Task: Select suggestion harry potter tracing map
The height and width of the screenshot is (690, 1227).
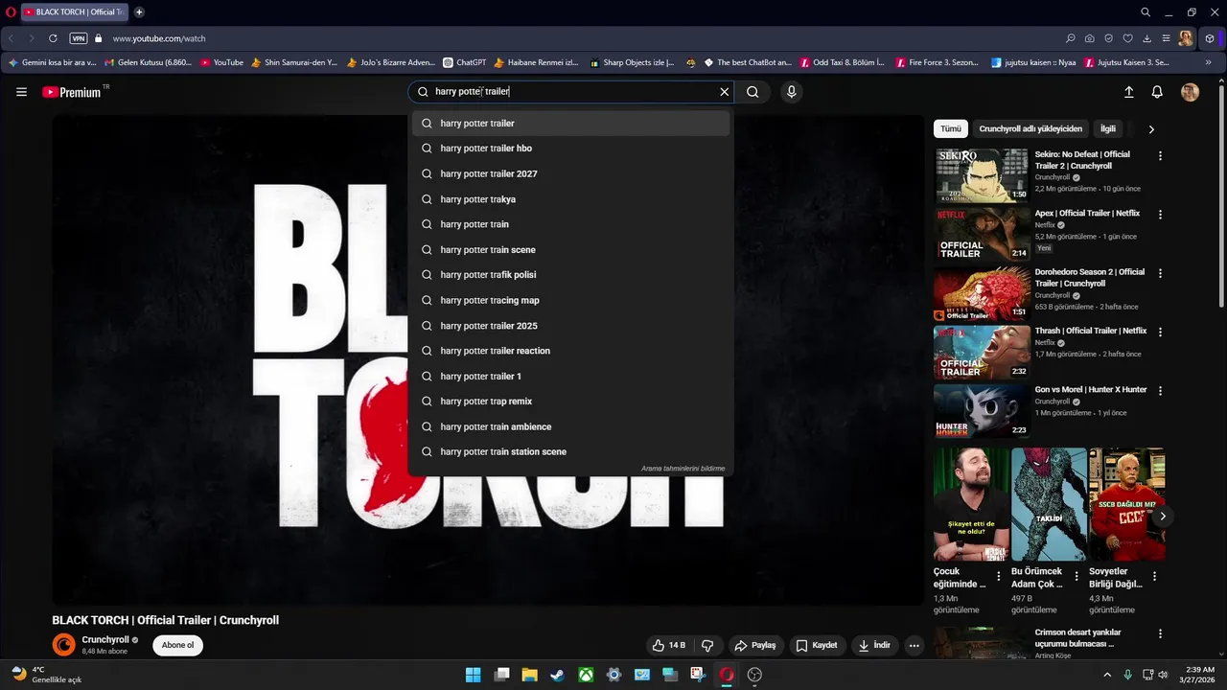Action: tap(571, 300)
